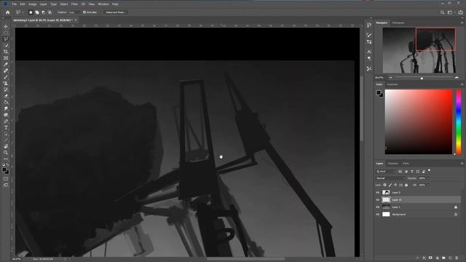Click the Navigator preview thumbnail
This screenshot has width=466, height=262.
tap(419, 50)
